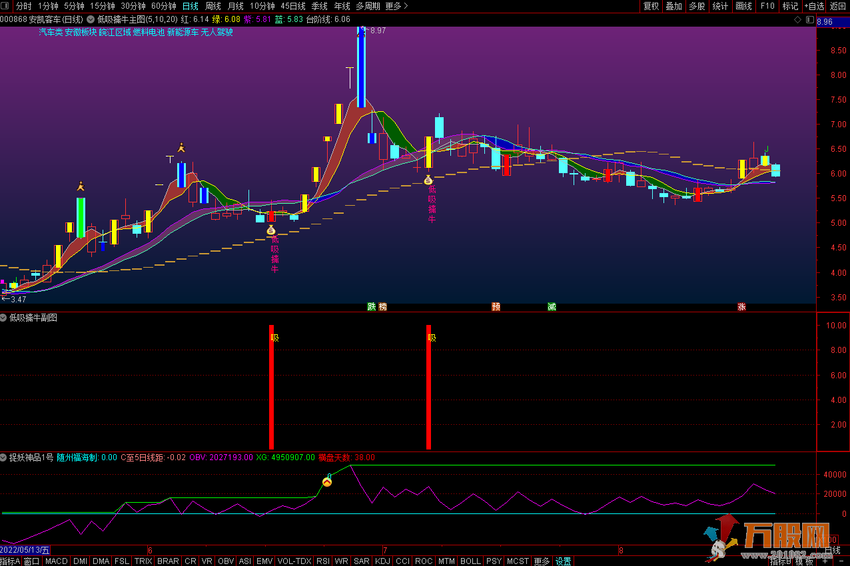Open the 设置 settings in bottom bar
This screenshot has width=850, height=566.
tap(564, 561)
